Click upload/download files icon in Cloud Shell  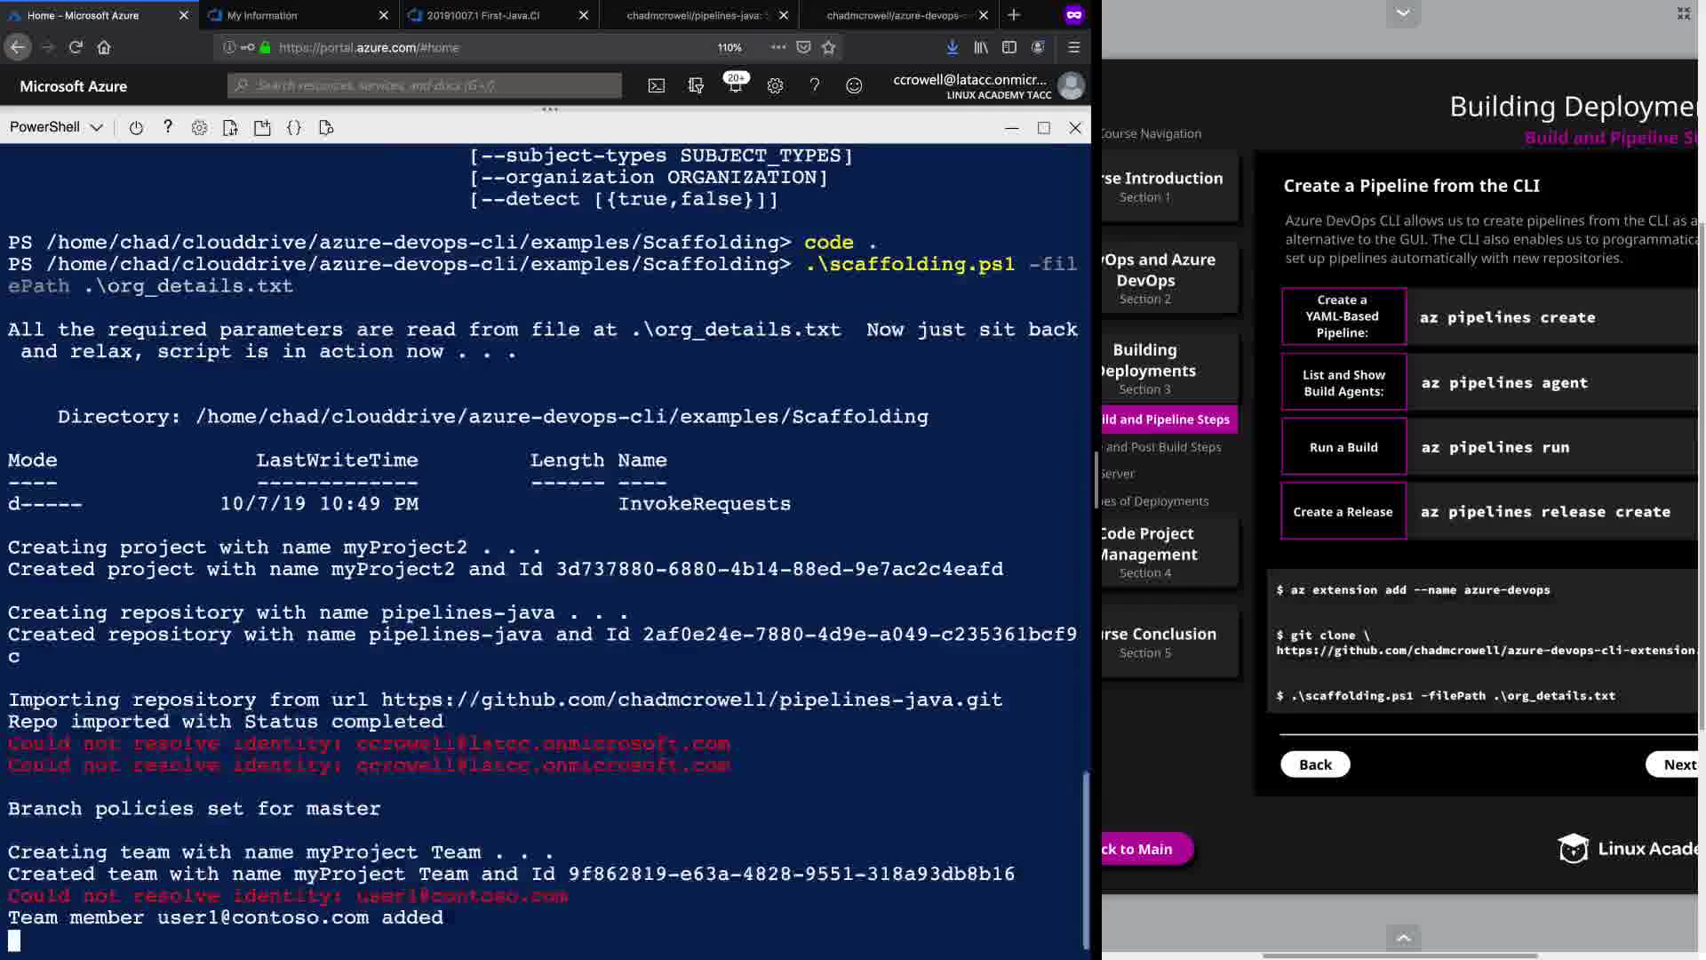point(230,128)
